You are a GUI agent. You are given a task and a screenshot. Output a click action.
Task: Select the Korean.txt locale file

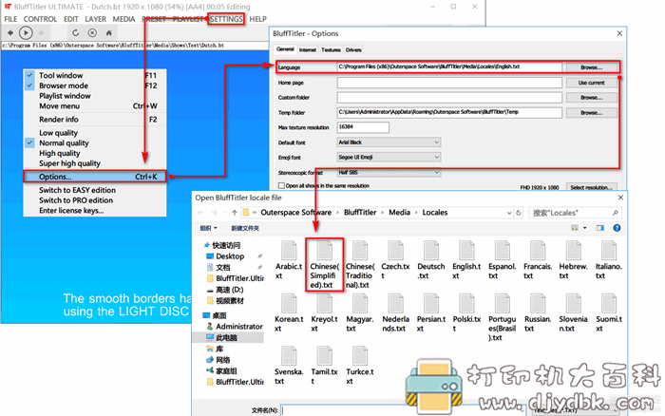coord(289,313)
